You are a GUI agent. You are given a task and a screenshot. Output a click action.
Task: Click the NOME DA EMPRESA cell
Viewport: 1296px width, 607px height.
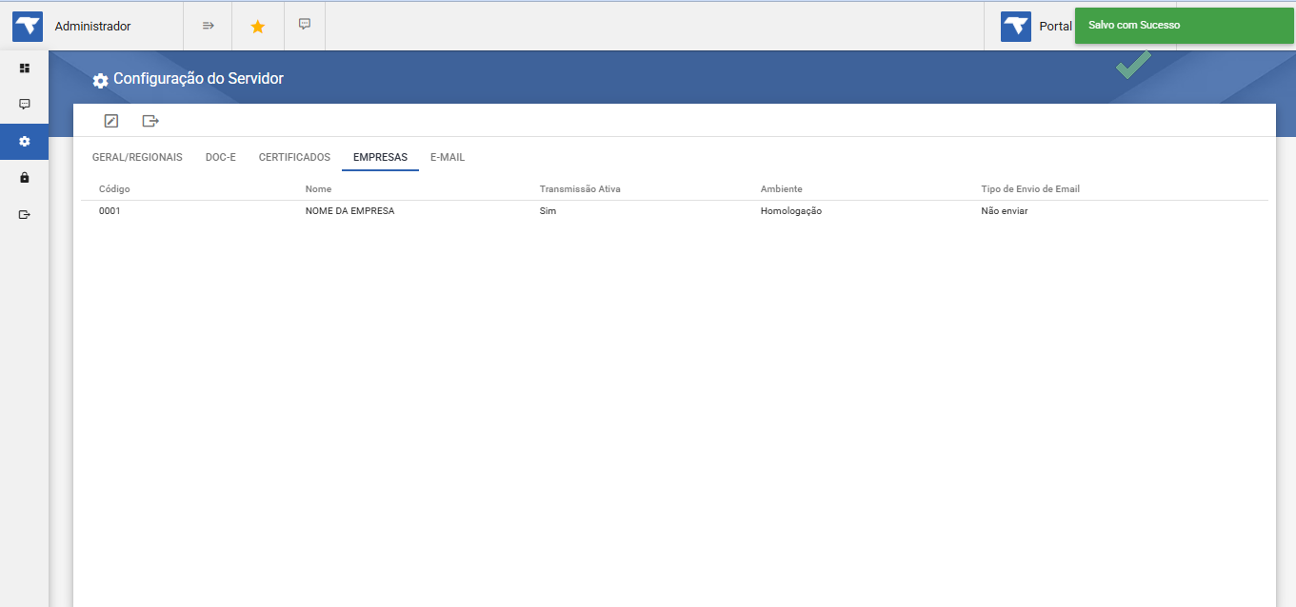coord(349,211)
